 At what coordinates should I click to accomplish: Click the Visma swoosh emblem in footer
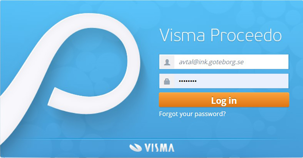pyautogui.click(x=136, y=148)
